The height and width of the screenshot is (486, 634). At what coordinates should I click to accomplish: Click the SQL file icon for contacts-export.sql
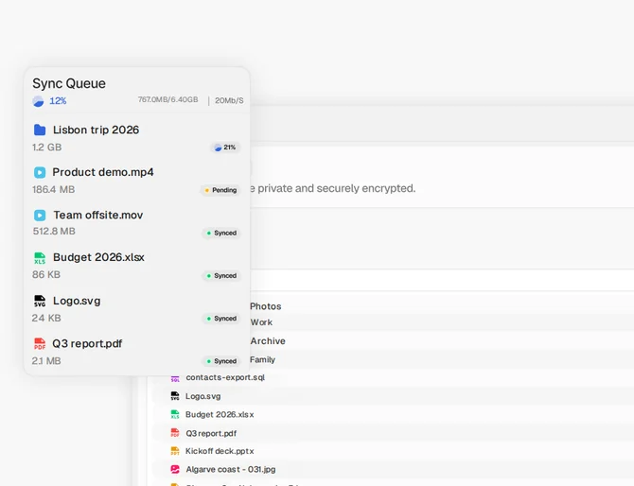[175, 378]
